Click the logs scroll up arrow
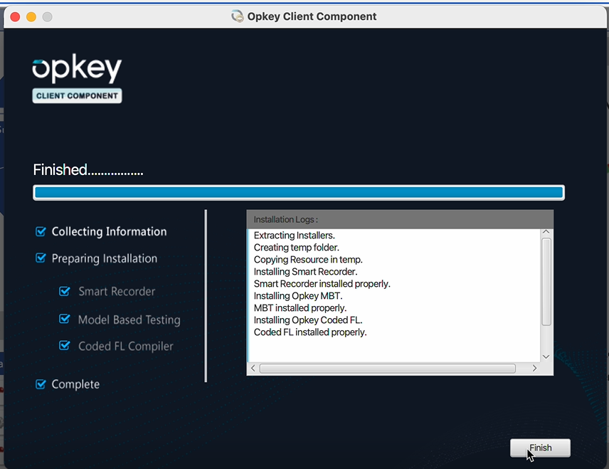The image size is (609, 469). (x=546, y=232)
